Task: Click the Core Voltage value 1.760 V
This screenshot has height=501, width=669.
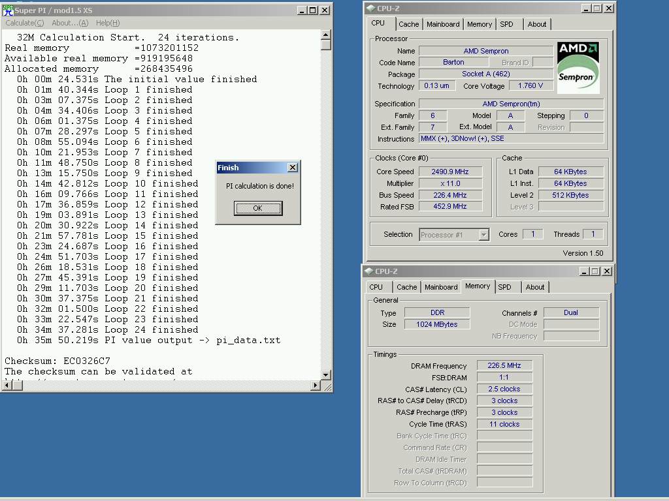Action: 530,85
